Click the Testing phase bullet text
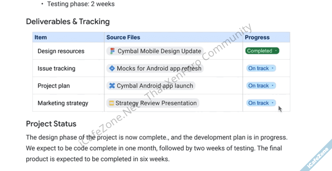 point(81,4)
